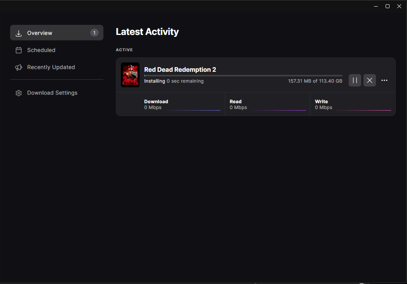This screenshot has height=284, width=407.
Task: Click the Overview download arrow icon
Action: click(19, 33)
